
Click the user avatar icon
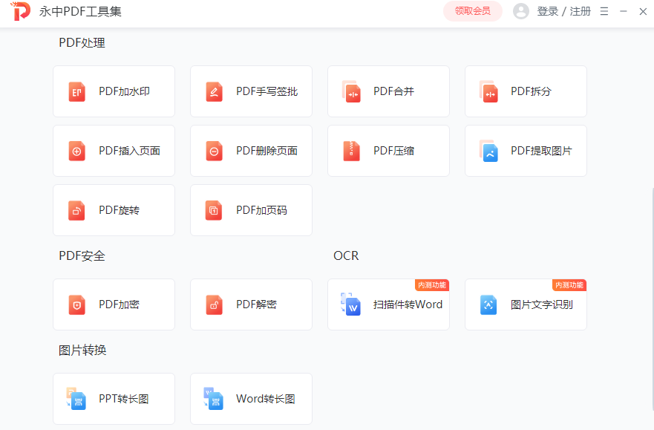tap(521, 11)
